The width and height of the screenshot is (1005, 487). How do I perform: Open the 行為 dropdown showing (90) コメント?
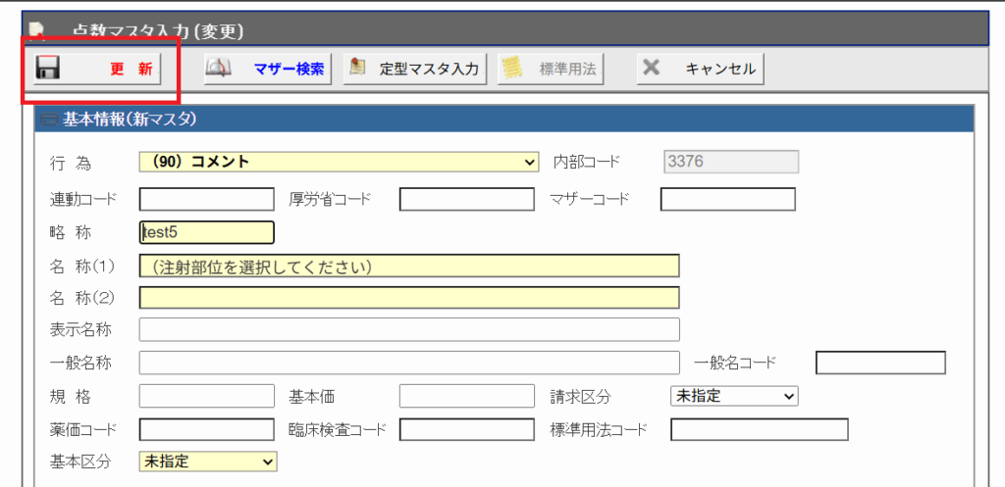pyautogui.click(x=340, y=162)
